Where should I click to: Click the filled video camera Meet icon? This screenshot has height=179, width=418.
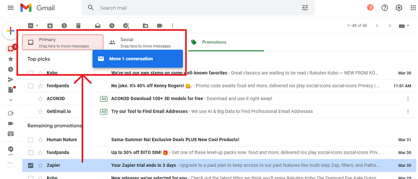tap(11, 123)
